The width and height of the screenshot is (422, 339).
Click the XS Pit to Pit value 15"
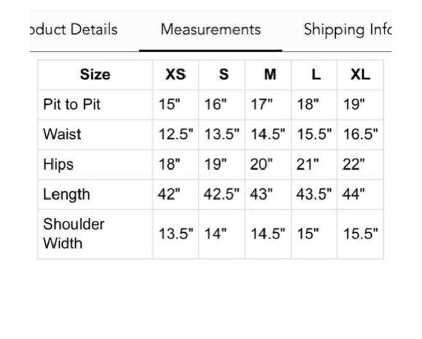[170, 105]
